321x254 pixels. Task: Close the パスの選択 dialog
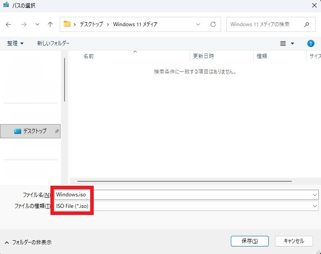click(314, 5)
